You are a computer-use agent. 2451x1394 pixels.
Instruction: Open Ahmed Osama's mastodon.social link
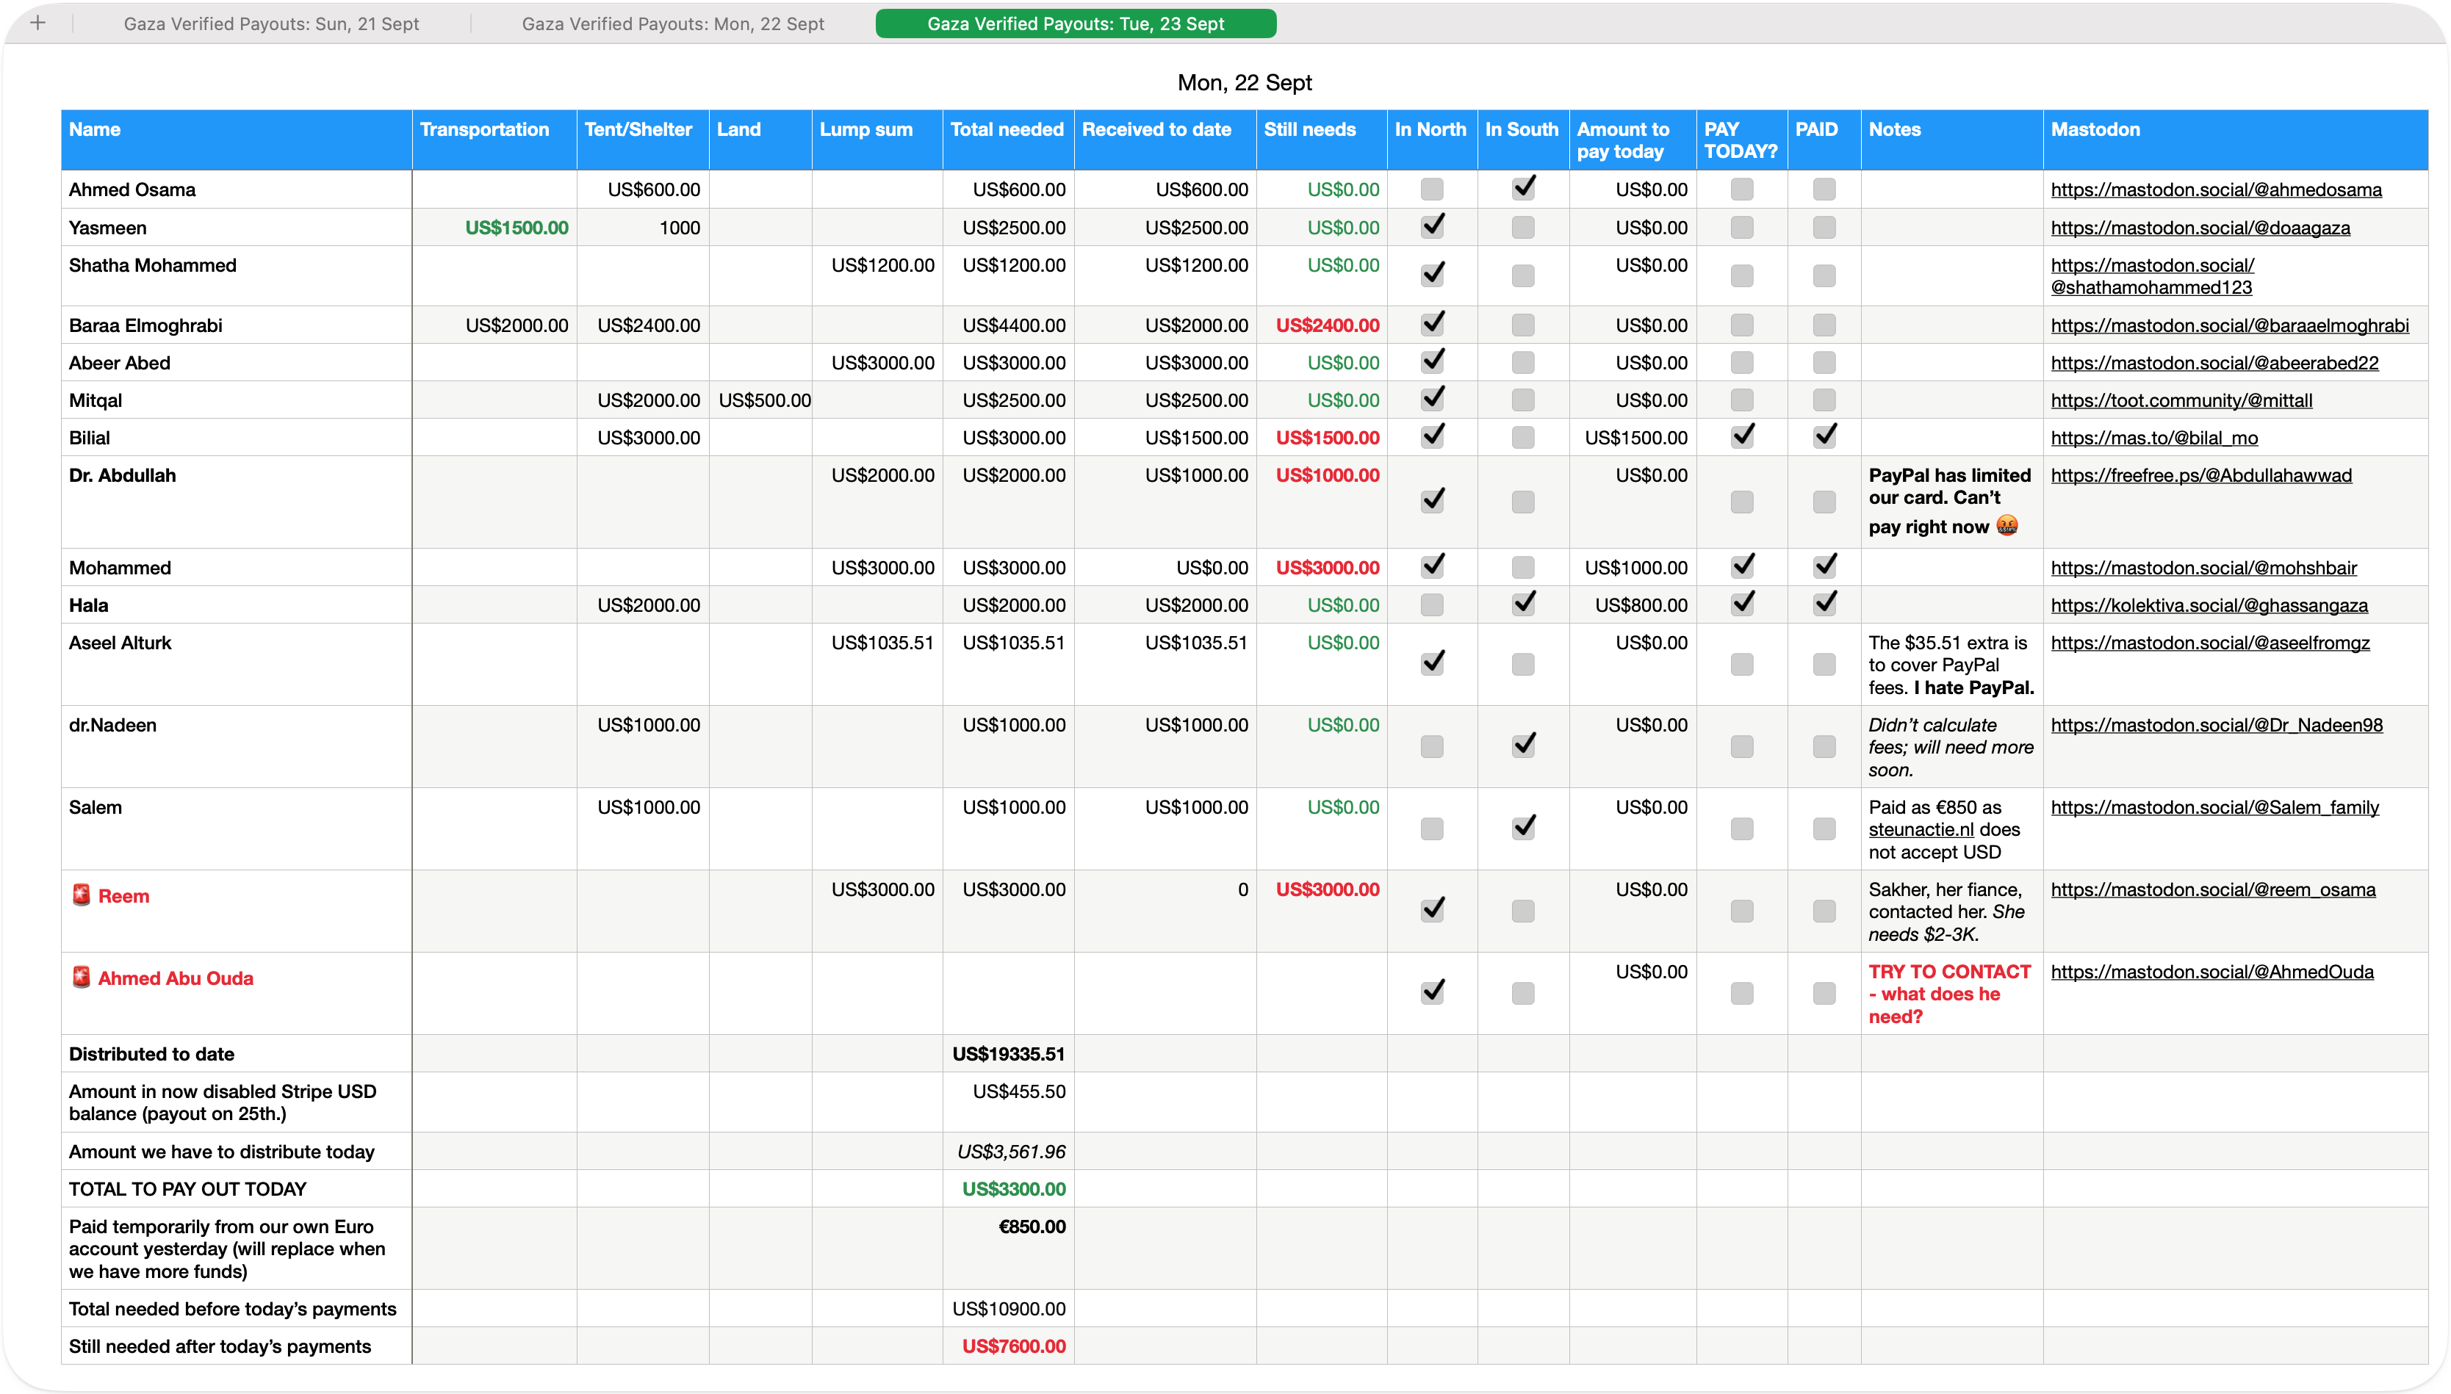click(x=2215, y=189)
